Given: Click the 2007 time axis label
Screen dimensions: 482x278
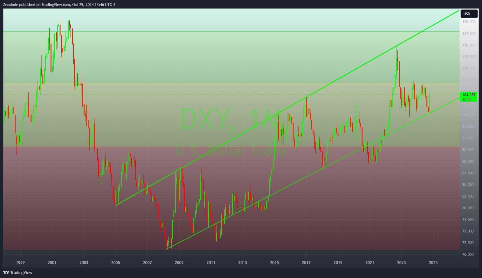Looking at the screenshot, I should pos(148,263).
